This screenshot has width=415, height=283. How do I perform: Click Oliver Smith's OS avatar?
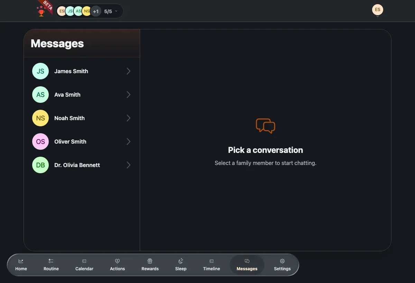pyautogui.click(x=40, y=141)
